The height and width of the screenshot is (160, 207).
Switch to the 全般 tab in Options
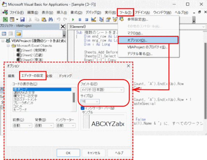[49, 76]
